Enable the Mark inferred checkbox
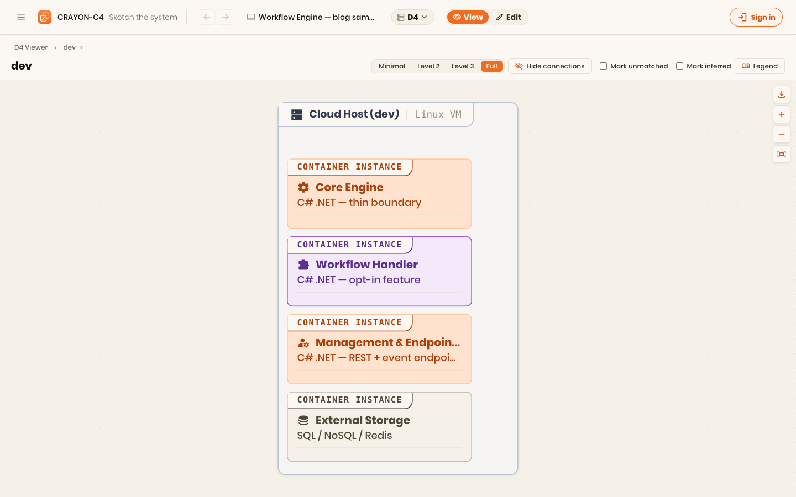Screen dimensions: 796x497 pyautogui.click(x=680, y=66)
